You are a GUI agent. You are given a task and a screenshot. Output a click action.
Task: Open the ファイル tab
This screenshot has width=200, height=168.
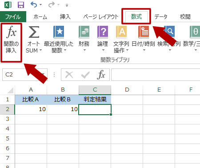click(13, 16)
